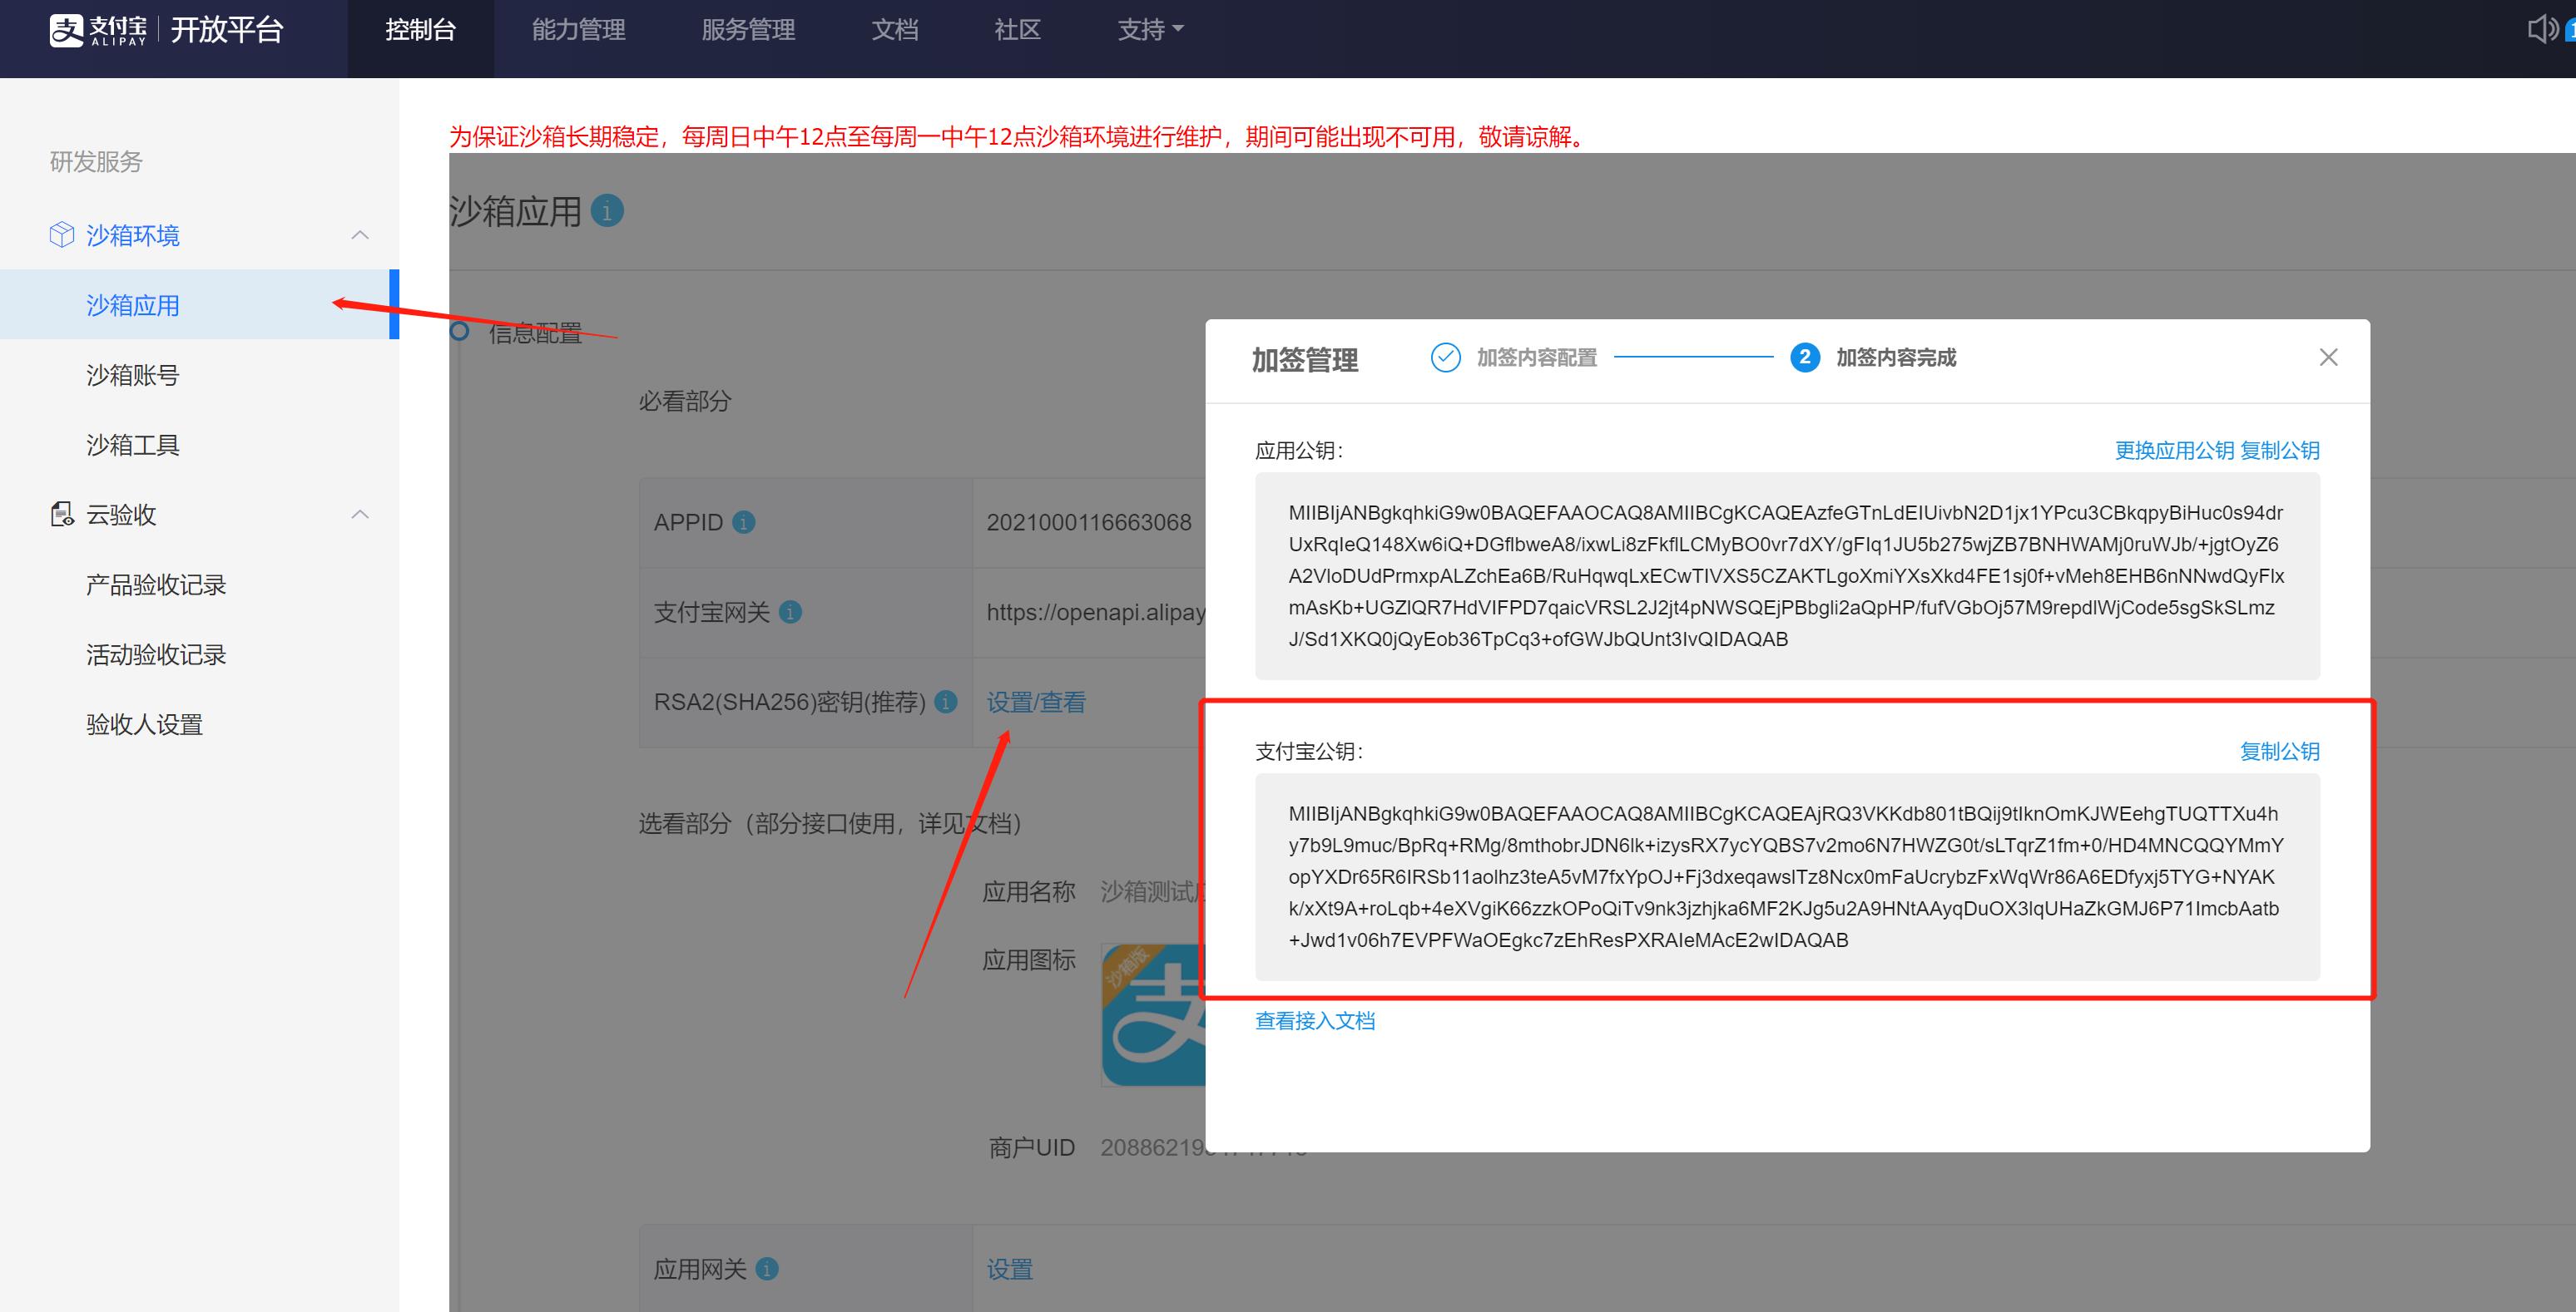Click the 加签内容配置 step checkmark icon

[1446, 358]
